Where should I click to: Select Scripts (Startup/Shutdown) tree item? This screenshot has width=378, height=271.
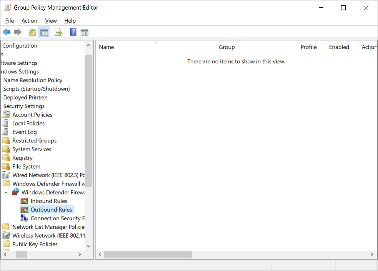37,89
